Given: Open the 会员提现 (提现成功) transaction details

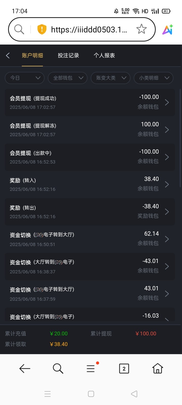Looking at the screenshot, I should point(90,103).
